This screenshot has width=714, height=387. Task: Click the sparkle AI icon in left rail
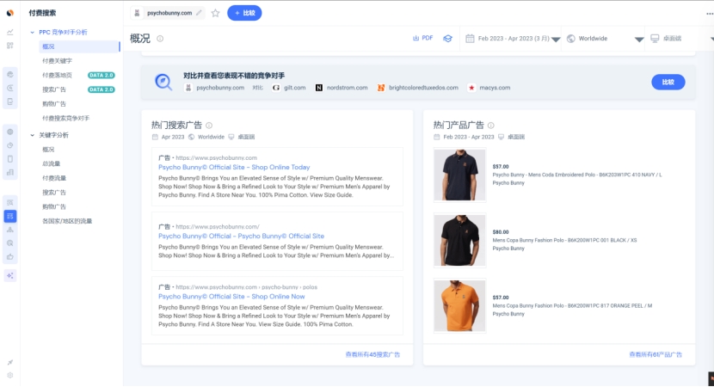pyautogui.click(x=10, y=275)
